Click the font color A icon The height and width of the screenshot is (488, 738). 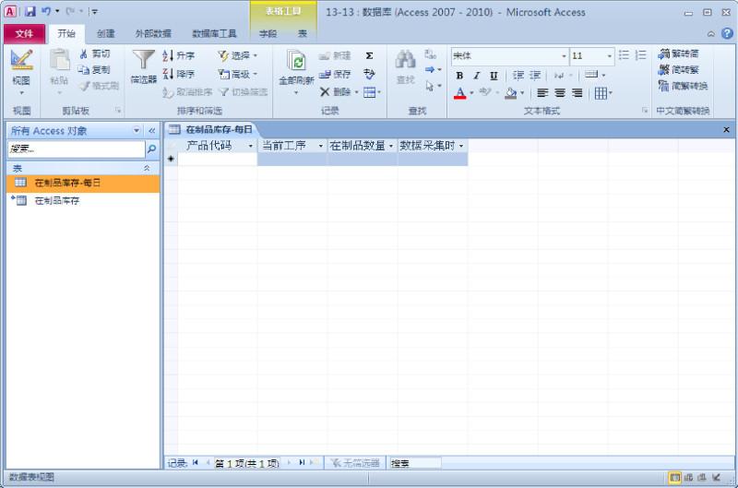click(x=460, y=92)
